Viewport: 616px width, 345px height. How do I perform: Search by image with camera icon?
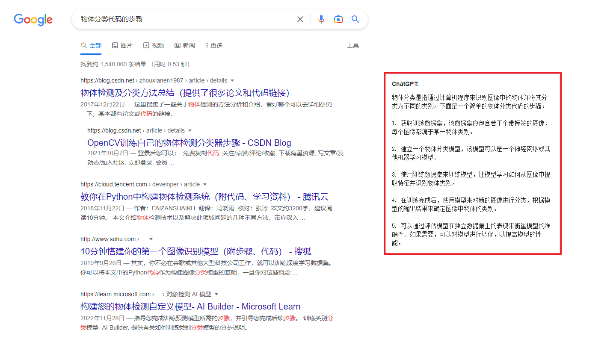[x=338, y=19]
